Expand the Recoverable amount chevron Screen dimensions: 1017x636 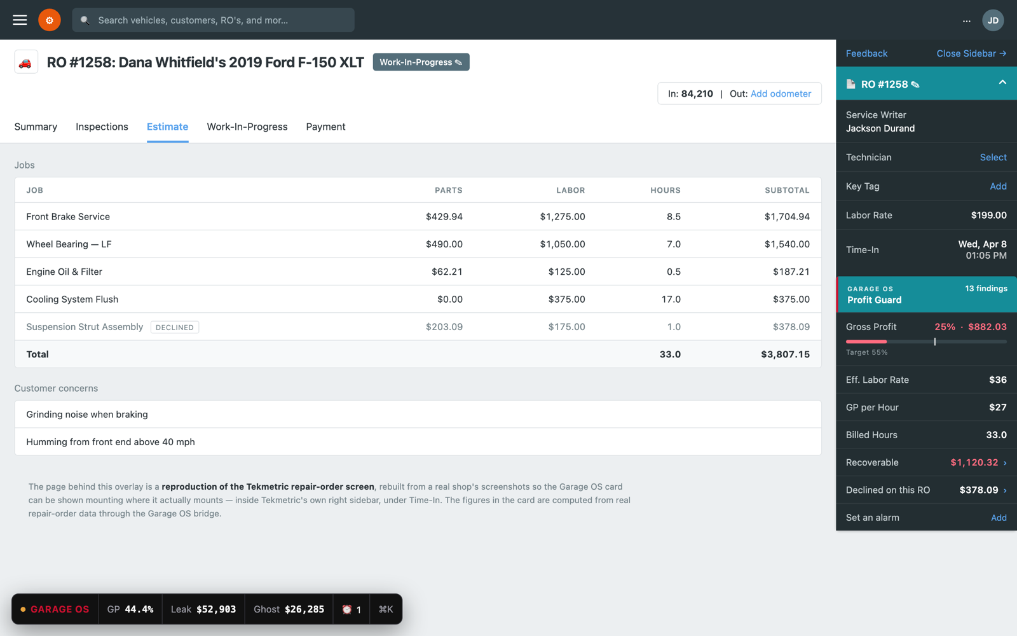(1005, 463)
